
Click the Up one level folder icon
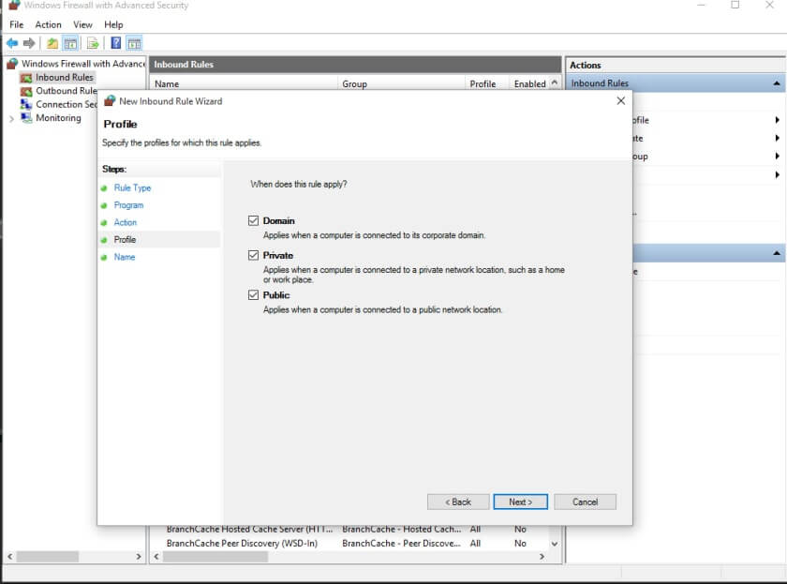[x=52, y=43]
